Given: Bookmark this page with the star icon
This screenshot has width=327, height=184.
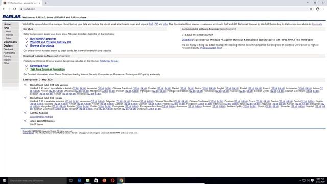Looking at the screenshot, I should (x=311, y=9).
